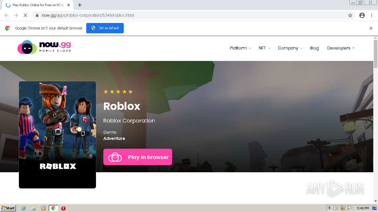The height and width of the screenshot is (212, 378).
Task: Click the scrollbar down arrow
Action: [x=376, y=201]
